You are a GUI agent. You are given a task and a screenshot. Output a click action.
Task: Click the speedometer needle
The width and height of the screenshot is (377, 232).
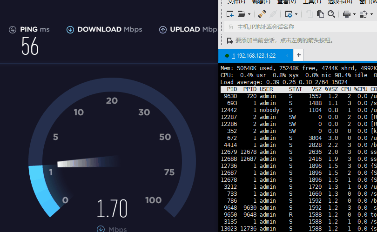88,162
